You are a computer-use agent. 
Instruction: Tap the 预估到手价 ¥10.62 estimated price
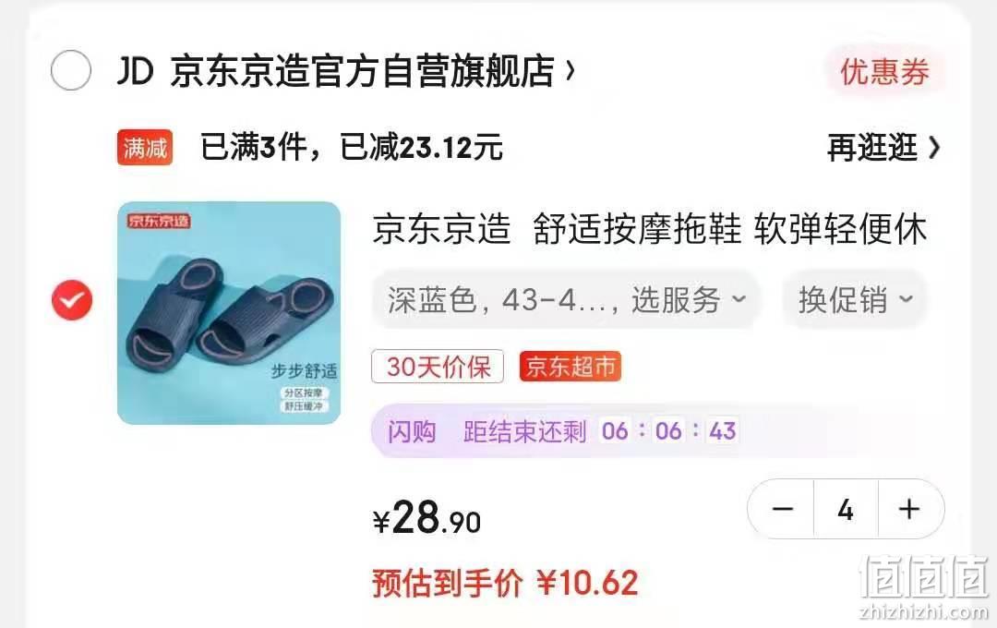(505, 583)
